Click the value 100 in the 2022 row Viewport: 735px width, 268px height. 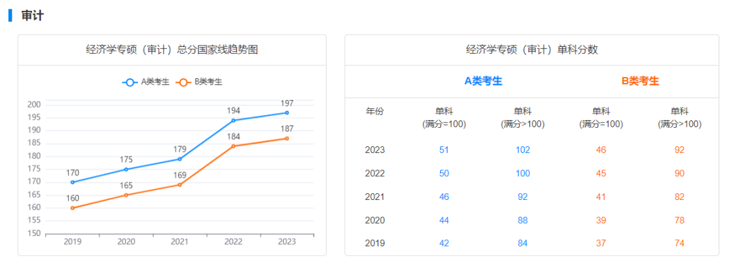(523, 173)
